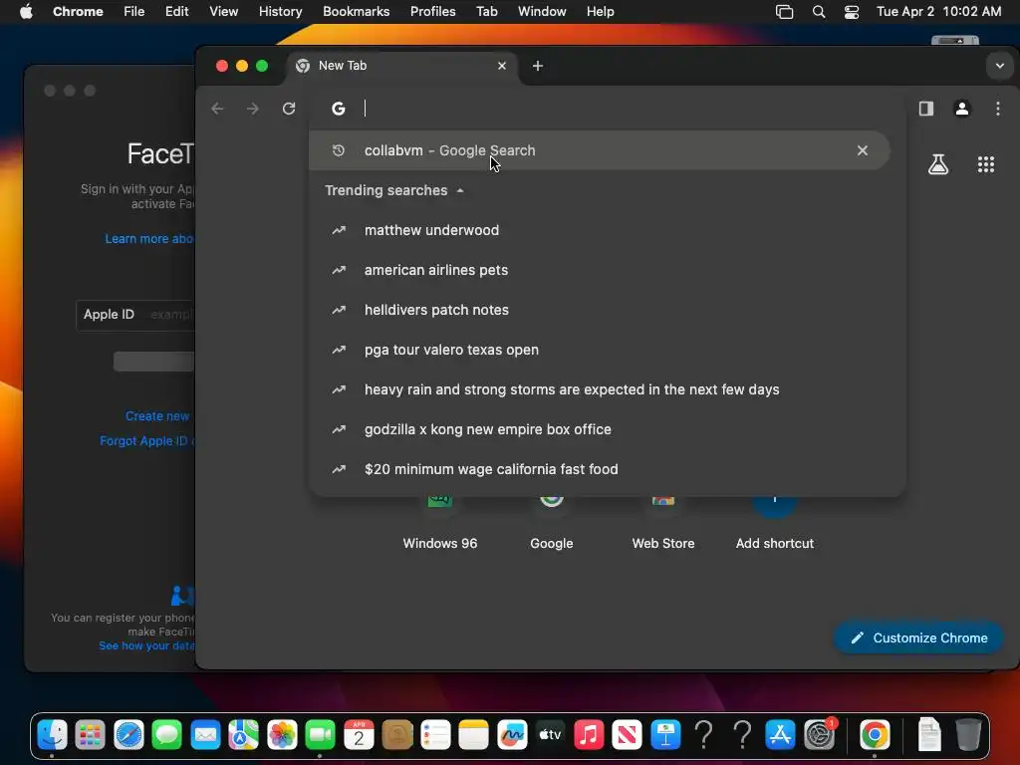This screenshot has height=765, width=1020.
Task: Open the View menu
Action: [x=223, y=12]
